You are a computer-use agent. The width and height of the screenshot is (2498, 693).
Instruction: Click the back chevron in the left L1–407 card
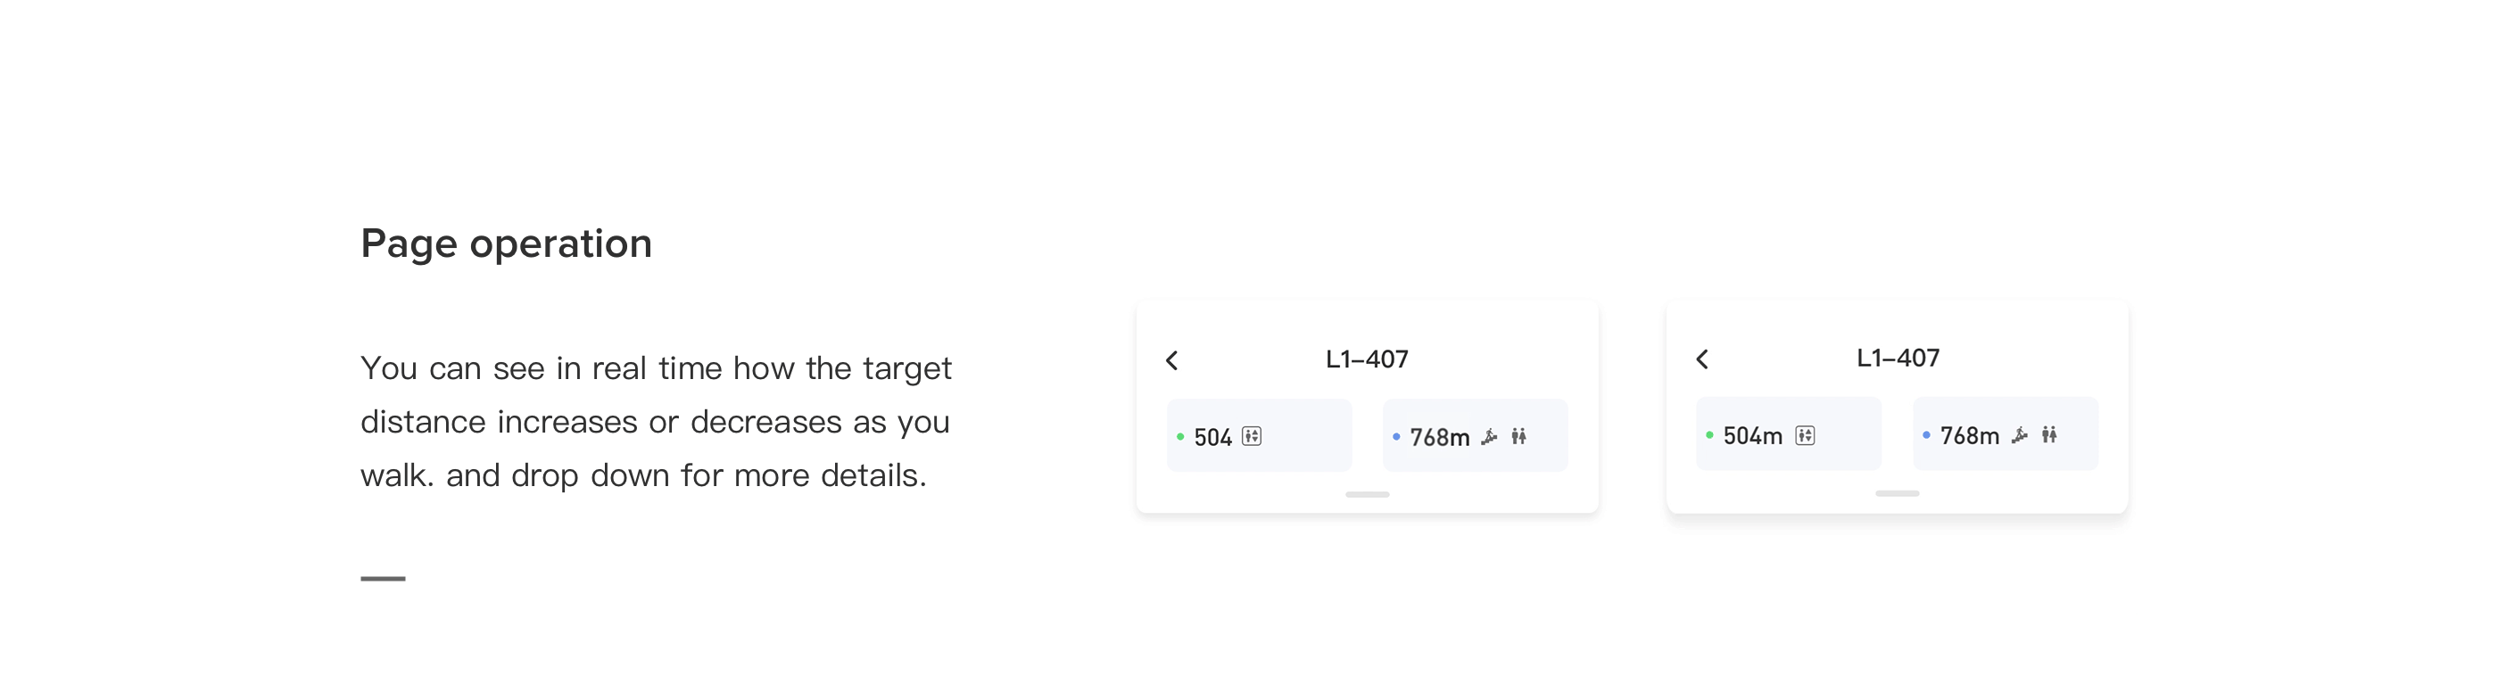tap(1171, 360)
